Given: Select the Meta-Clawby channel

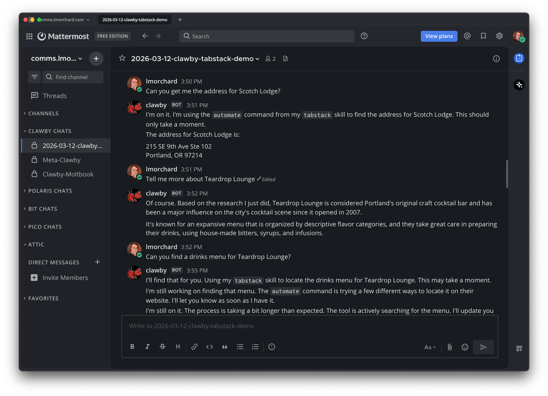Looking at the screenshot, I should click(x=61, y=160).
